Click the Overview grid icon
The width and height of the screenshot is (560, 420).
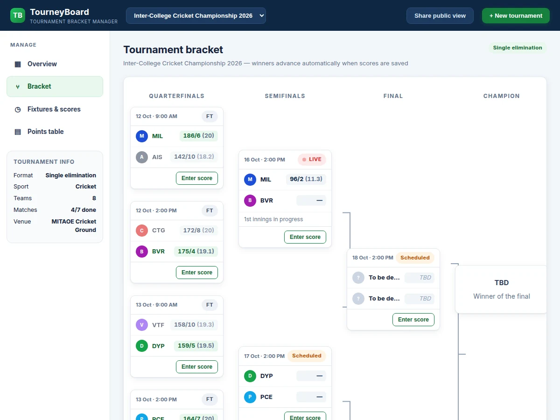pos(18,64)
